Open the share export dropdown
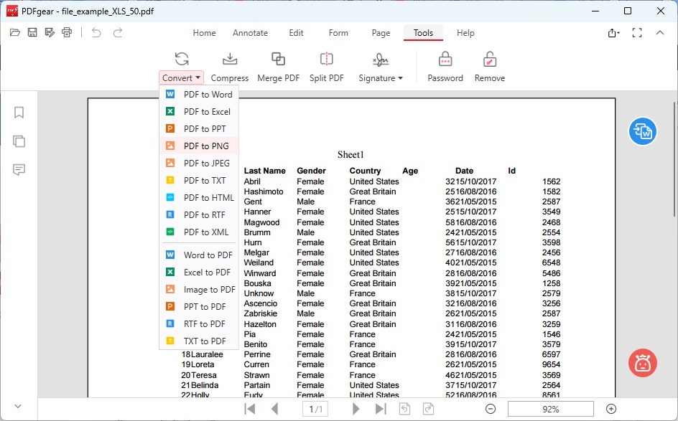The height and width of the screenshot is (421, 678). click(x=613, y=32)
